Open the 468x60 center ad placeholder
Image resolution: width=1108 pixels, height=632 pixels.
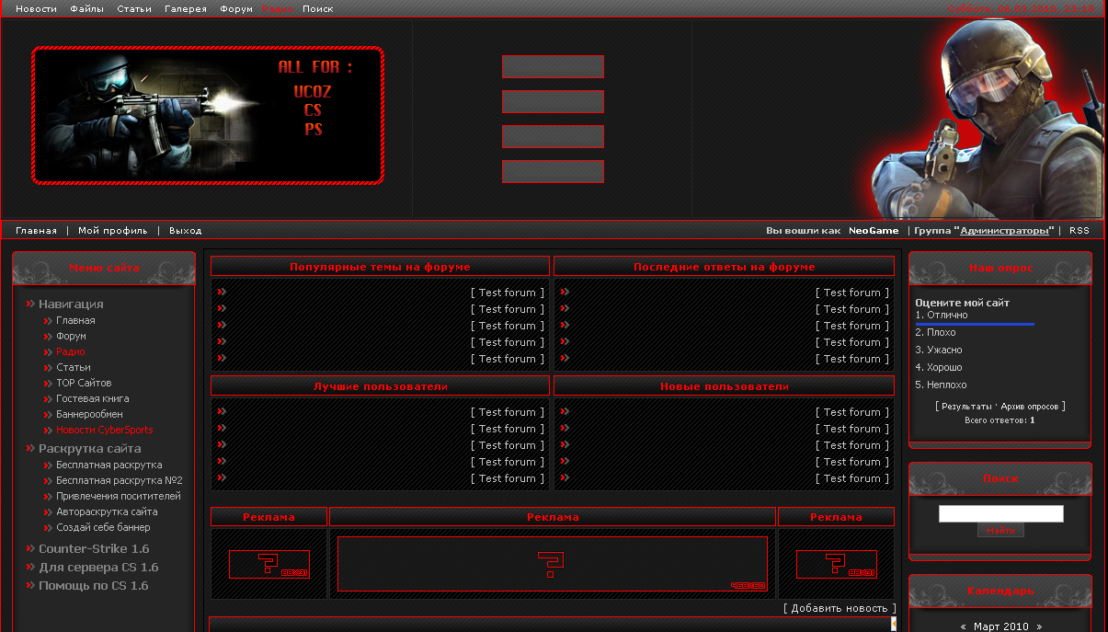pos(552,564)
